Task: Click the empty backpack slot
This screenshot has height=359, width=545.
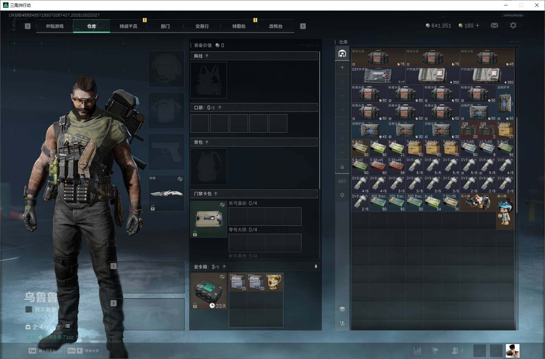Action: click(209, 166)
